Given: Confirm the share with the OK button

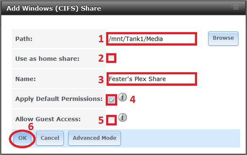Looking at the screenshot, I should 22,138.
